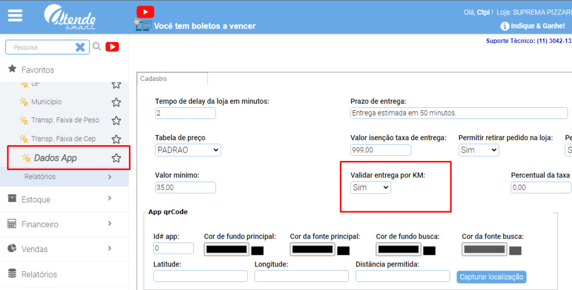Screen dimensions: 572x290
Task: Favorite Dados App with its star
Action: click(x=116, y=158)
